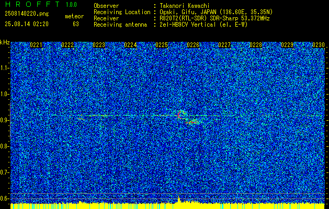Click the 0227 time marker
The width and height of the screenshot is (329, 209).
point(224,45)
